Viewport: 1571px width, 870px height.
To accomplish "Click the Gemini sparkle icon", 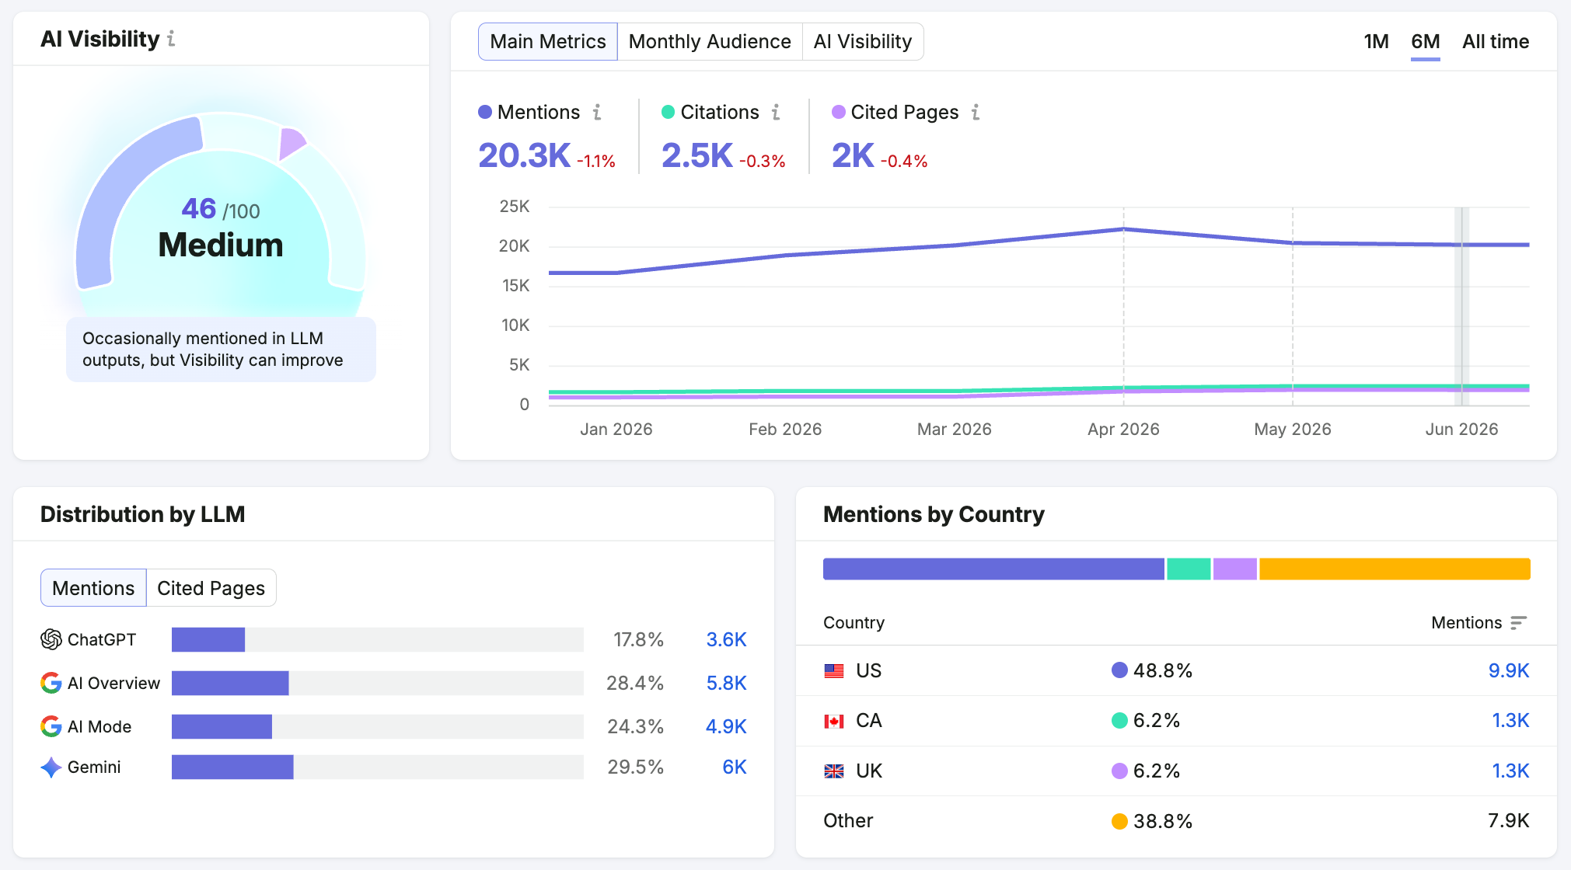I will coord(51,767).
